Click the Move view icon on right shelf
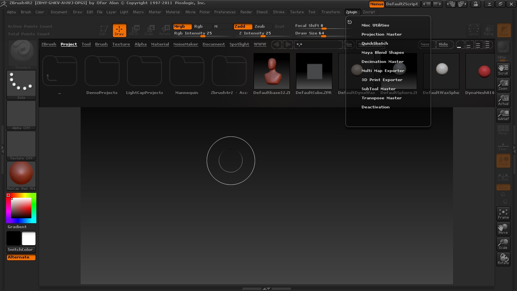This screenshot has width=517, height=291. click(x=503, y=229)
